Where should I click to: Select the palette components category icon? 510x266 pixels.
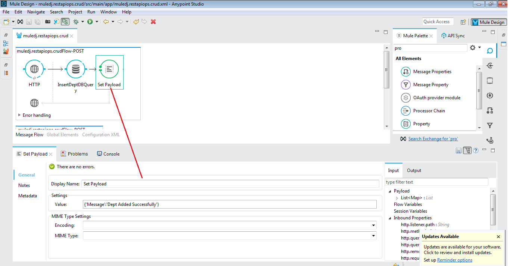tap(490, 96)
